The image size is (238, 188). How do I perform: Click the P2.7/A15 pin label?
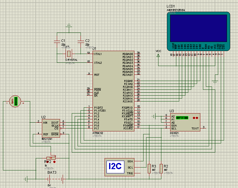pyautogui.click(x=128, y=101)
